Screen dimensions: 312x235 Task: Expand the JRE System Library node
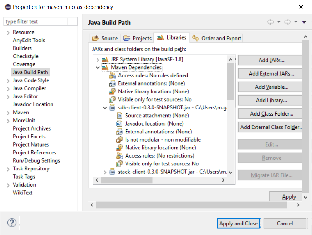(x=98, y=60)
